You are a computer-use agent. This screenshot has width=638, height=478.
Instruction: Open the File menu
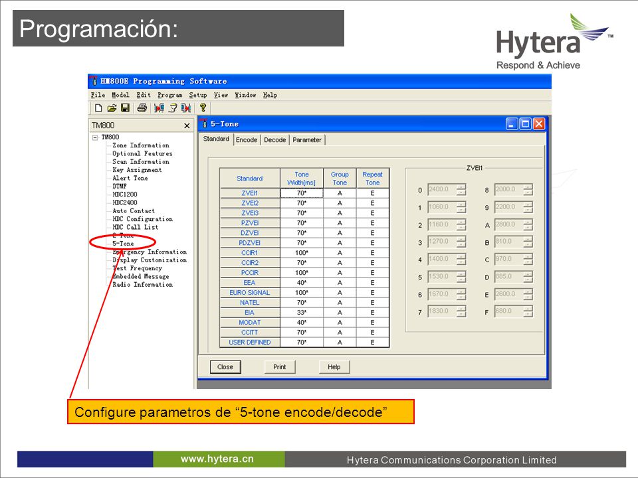point(98,95)
